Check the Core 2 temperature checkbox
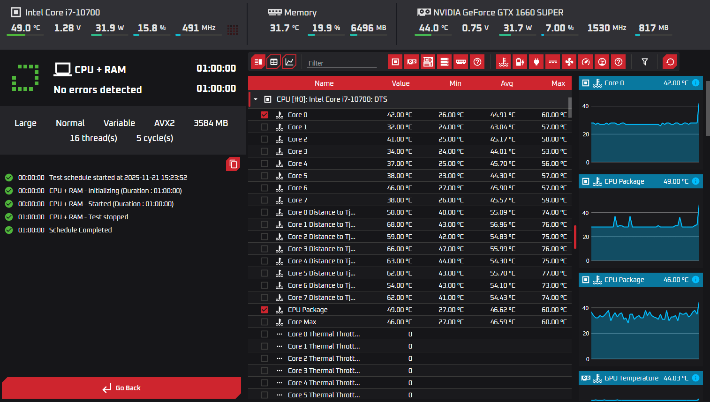710x402 pixels. 264,139
